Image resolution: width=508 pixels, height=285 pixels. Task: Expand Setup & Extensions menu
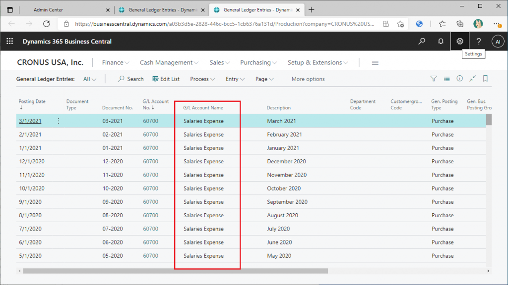click(x=317, y=62)
